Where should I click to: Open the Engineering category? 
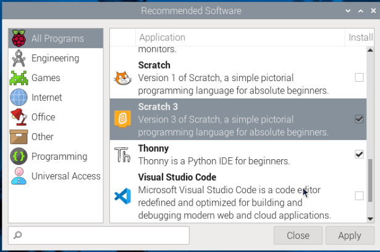click(56, 58)
